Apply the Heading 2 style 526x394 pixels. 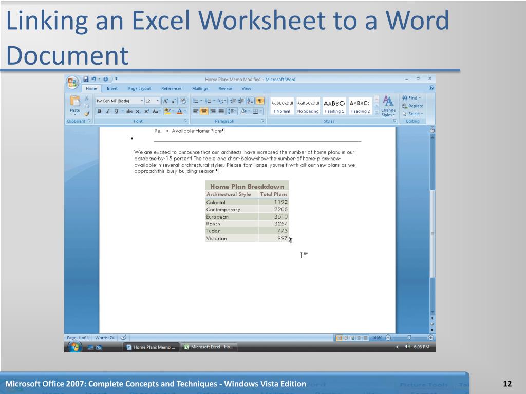pyautogui.click(x=360, y=106)
